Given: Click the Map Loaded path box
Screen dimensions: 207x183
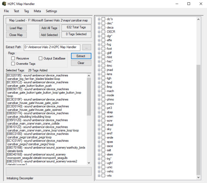Looking at the screenshot, I should coord(49,20).
